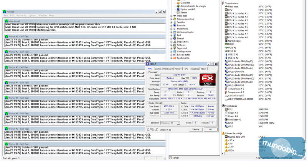Open the Processor #1 selection dropdown
Viewport: 307px width, 161px height.
click(x=178, y=123)
